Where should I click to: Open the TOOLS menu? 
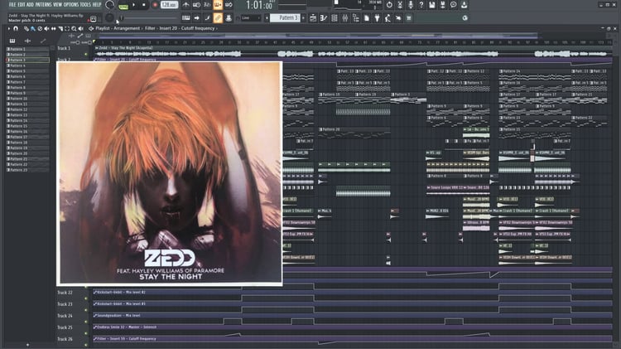tap(85, 5)
